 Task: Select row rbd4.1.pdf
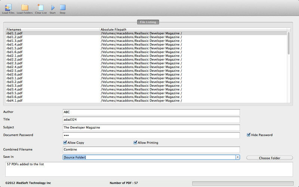click(146, 101)
